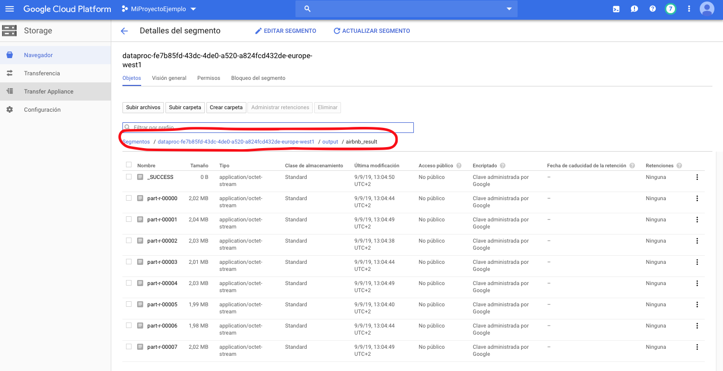723x371 pixels.
Task: Show help for Encriptado column
Action: (x=503, y=166)
